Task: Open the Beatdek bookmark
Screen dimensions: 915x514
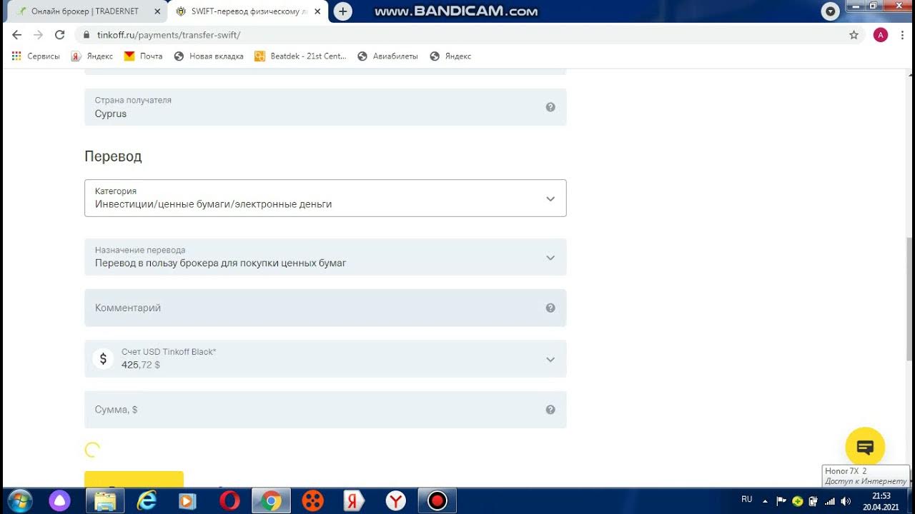Action: click(x=300, y=56)
